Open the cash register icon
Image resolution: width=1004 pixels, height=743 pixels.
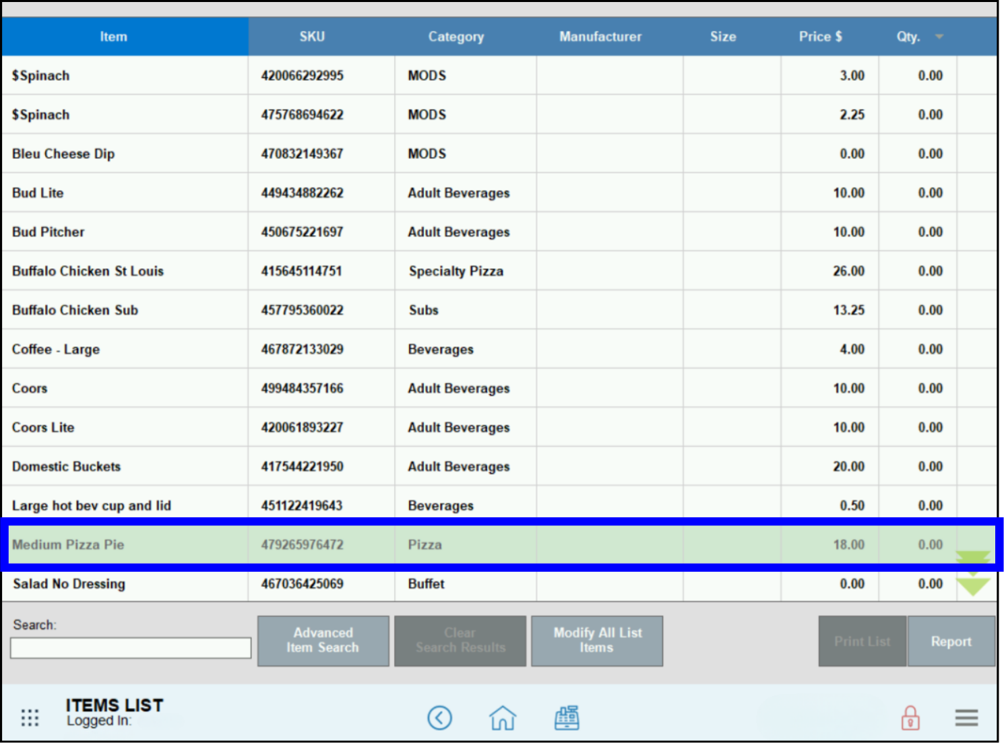click(x=567, y=718)
